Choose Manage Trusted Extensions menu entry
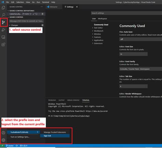Image resolution: width=162 pixels, height=148 pixels. click(x=55, y=132)
